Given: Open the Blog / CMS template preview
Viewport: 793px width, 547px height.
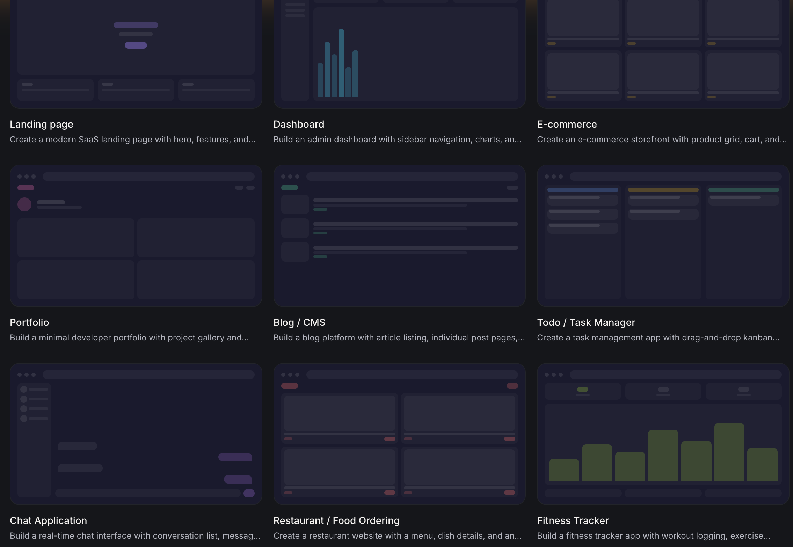Looking at the screenshot, I should (399, 236).
